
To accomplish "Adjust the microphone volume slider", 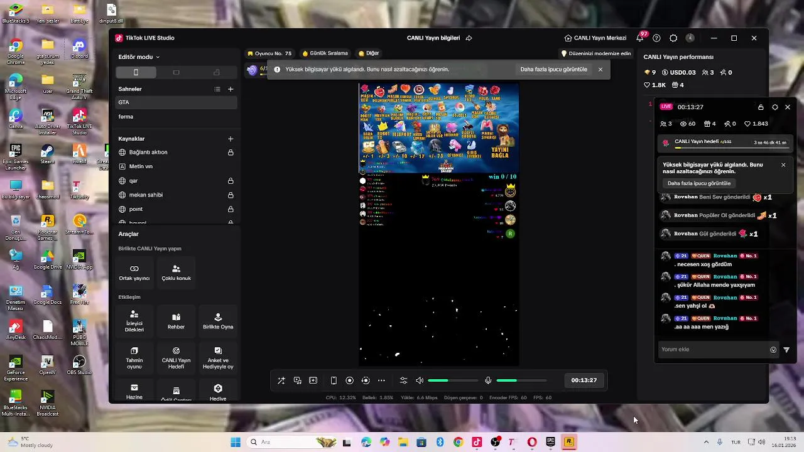I will [521, 380].
